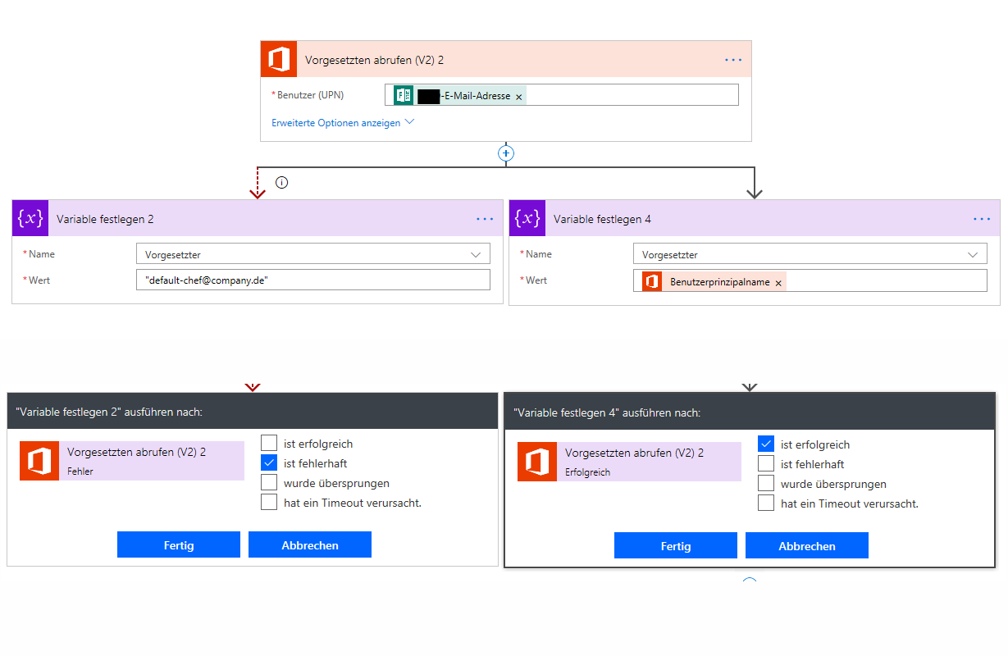This screenshot has width=1008, height=656.
Task: Click Abbrechen in the Variable festlegen 2 dialog
Action: coord(309,544)
